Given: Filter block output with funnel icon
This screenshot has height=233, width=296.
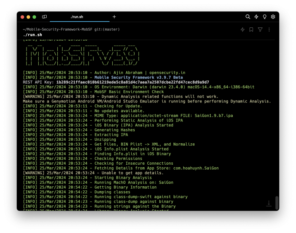Looking at the screenshot, I should (260, 30).
